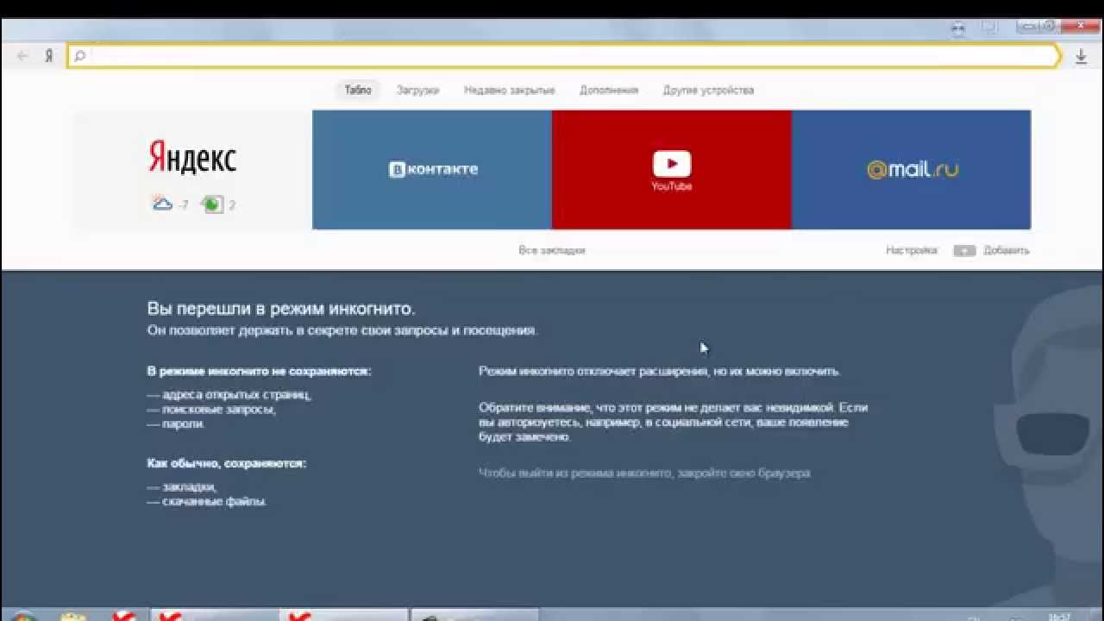Open the mail.ru tile
Screen dimensions: 1104x621
pyautogui.click(x=912, y=170)
